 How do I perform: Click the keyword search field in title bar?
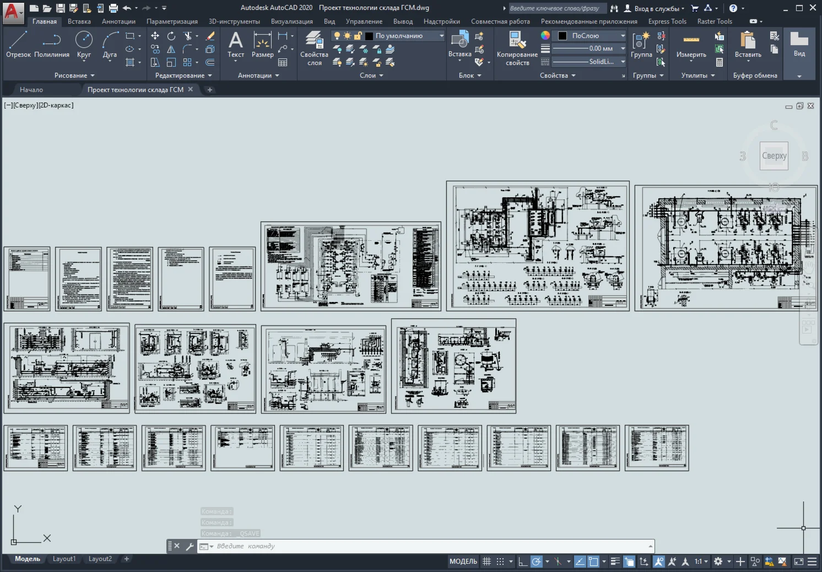[557, 8]
